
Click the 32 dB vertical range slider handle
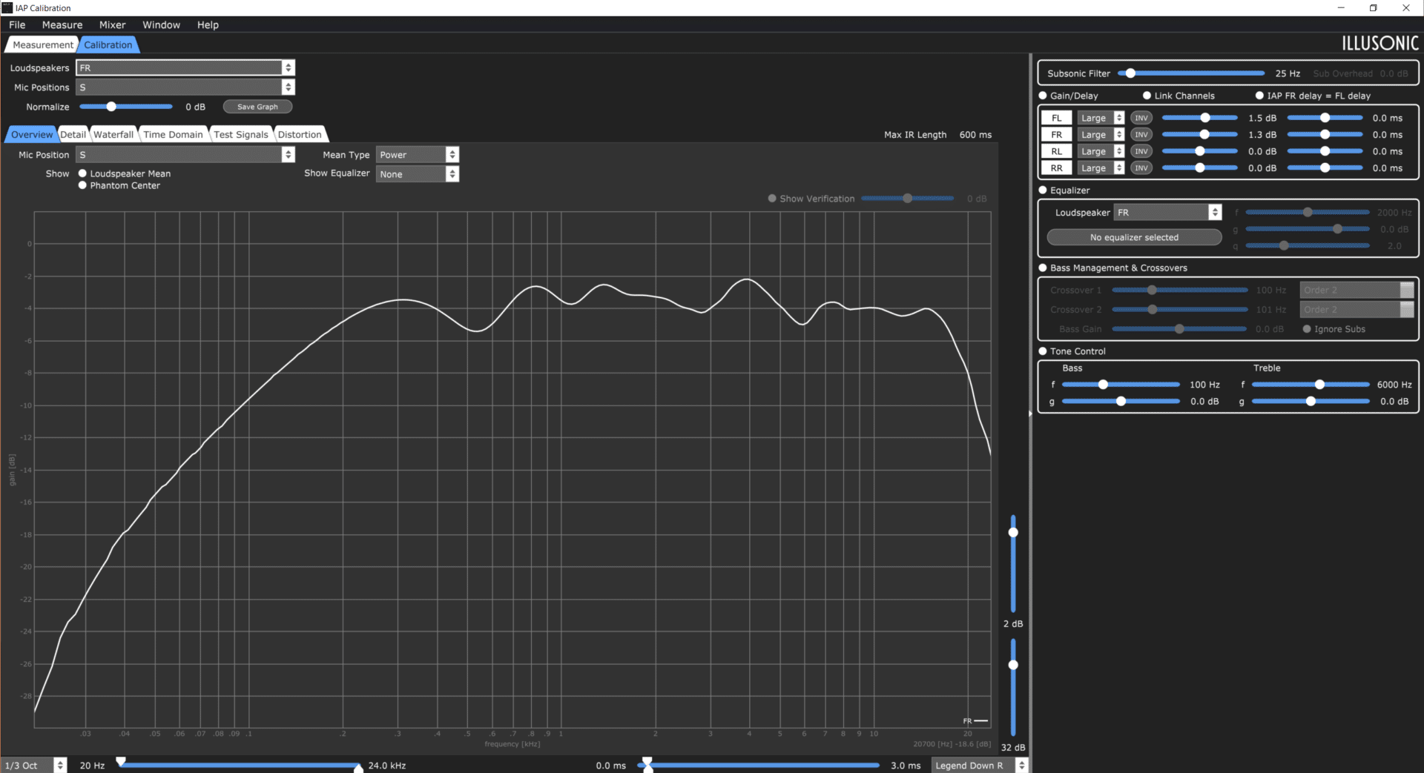(x=1013, y=665)
